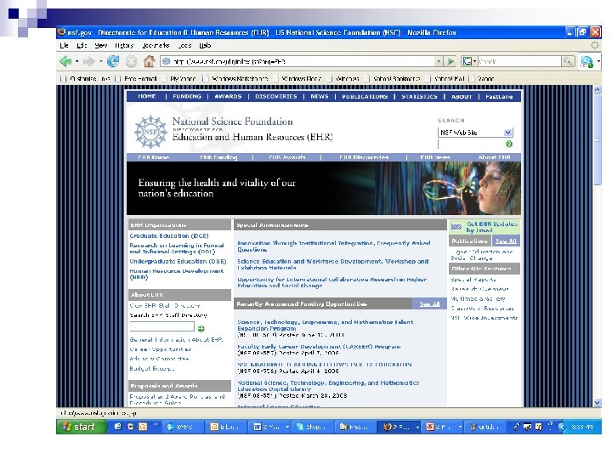
Task: Go to the Home page icon
Action: click(149, 61)
